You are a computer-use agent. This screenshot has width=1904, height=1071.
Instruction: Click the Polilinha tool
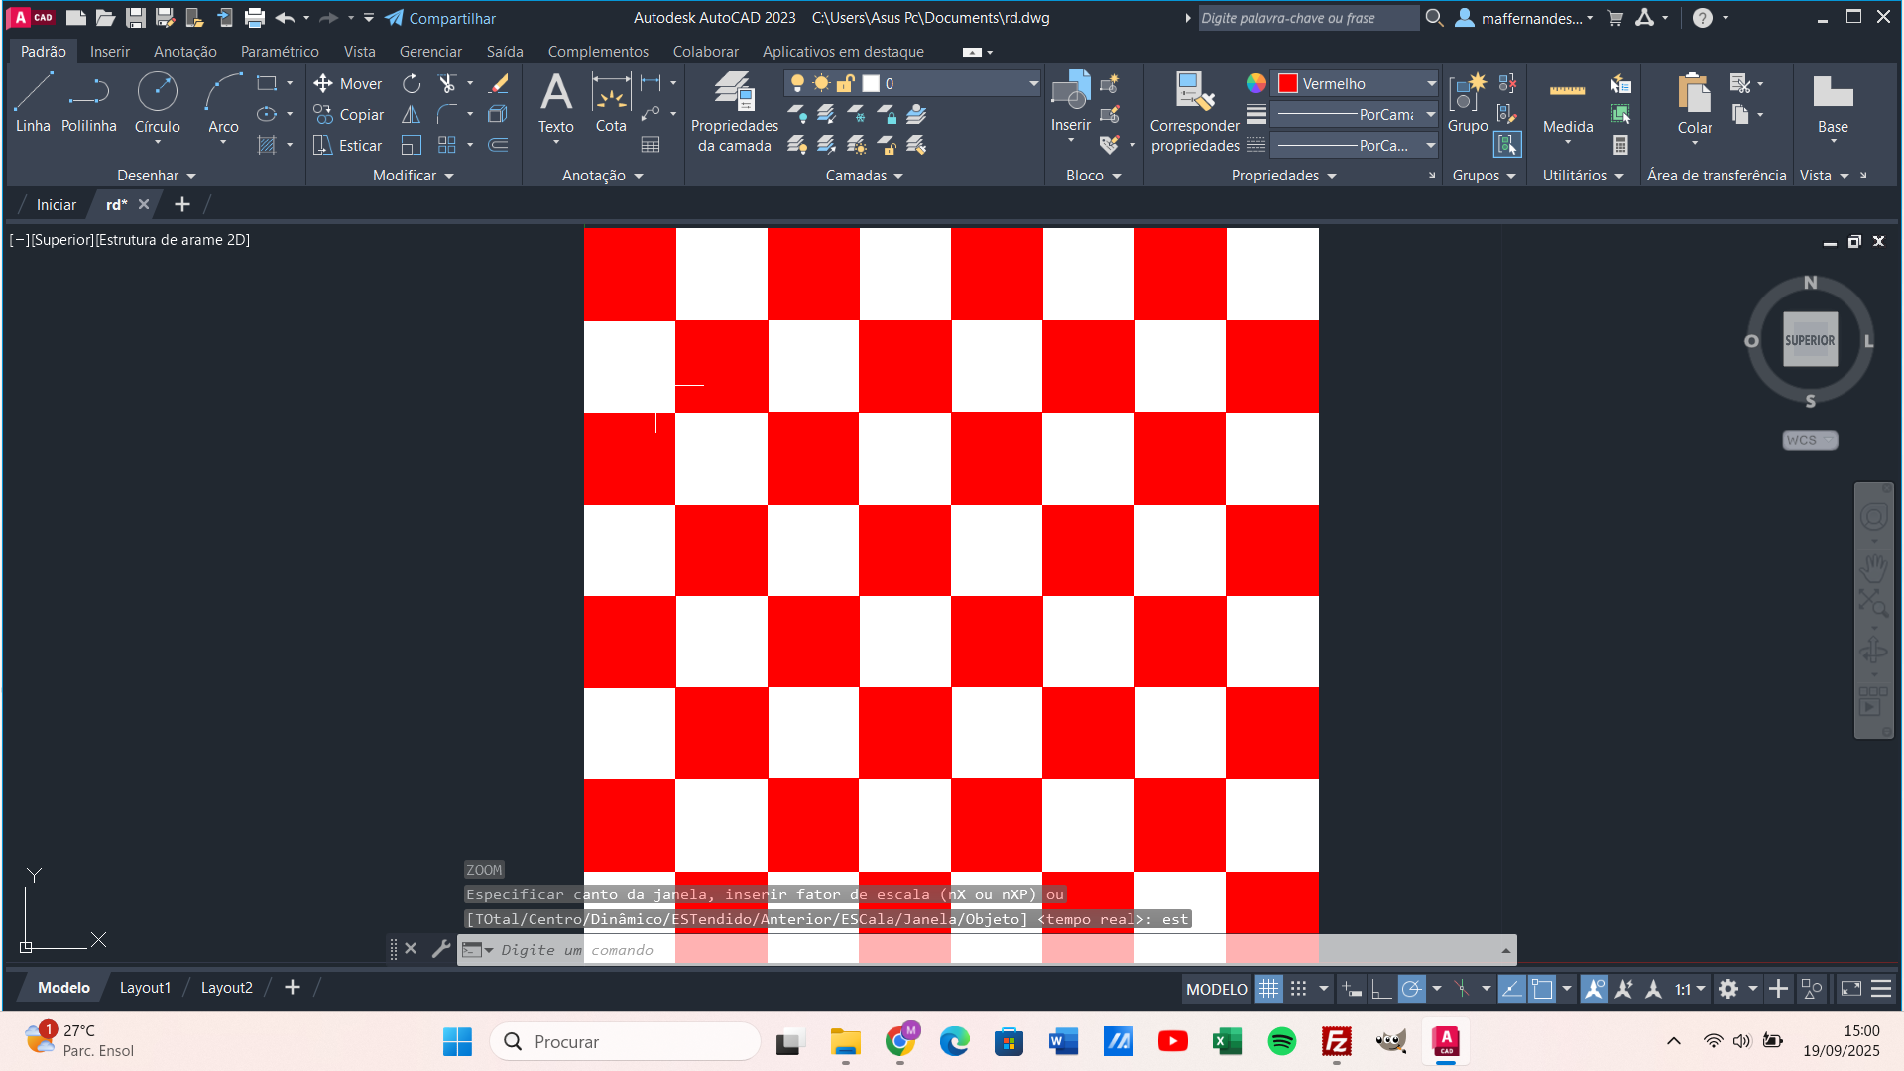[88, 101]
